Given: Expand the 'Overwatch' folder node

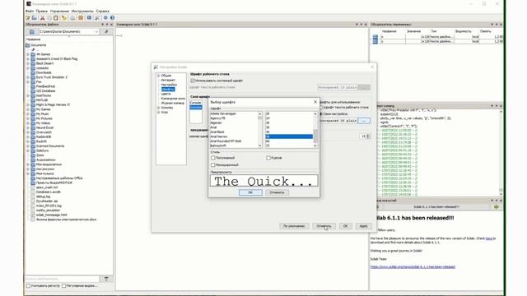Looking at the screenshot, I should click(x=28, y=132).
